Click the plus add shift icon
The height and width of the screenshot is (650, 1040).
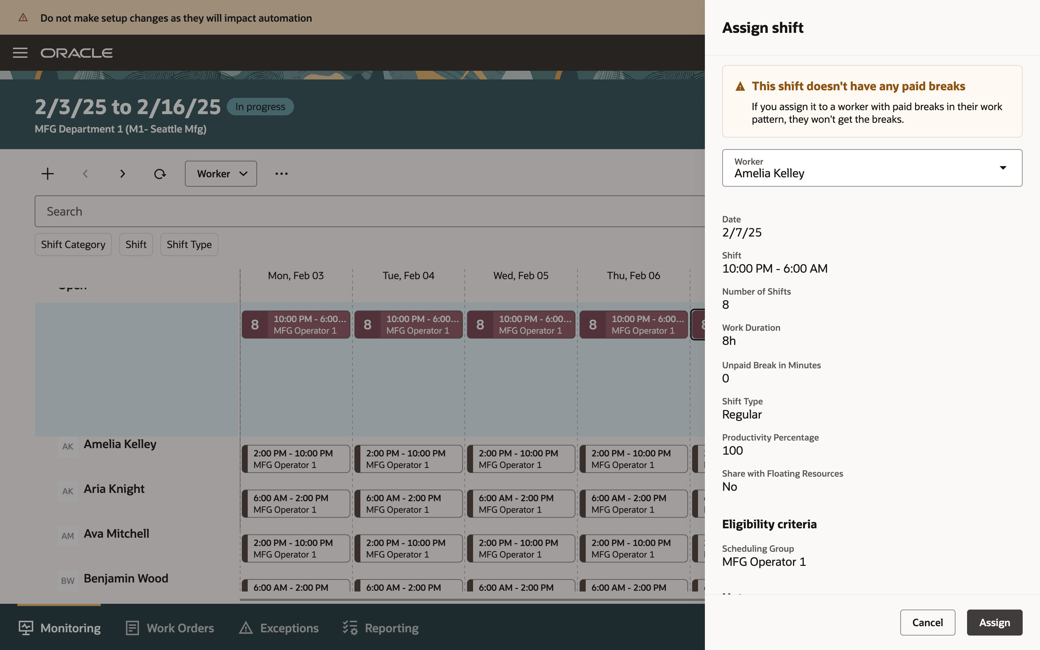click(x=48, y=174)
